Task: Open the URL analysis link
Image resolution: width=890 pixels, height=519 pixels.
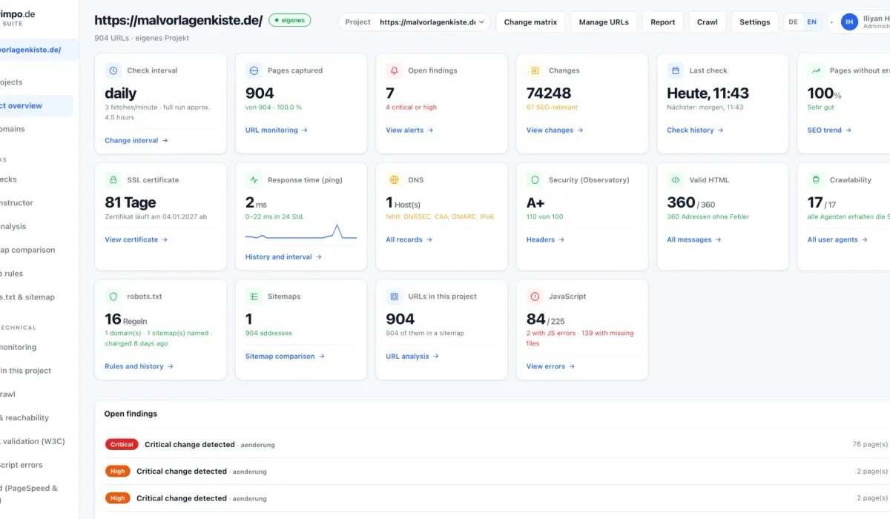Action: [x=412, y=356]
